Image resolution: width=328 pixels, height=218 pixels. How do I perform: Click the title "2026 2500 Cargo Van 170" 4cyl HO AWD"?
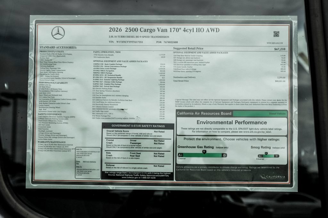[x=164, y=30]
